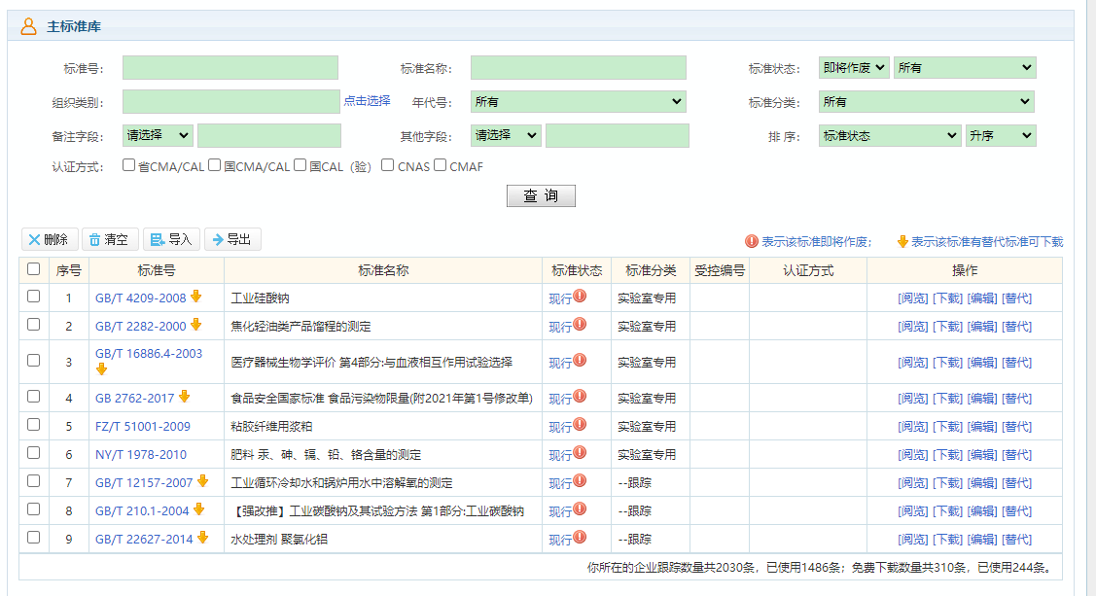Image resolution: width=1096 pixels, height=596 pixels.
Task: Click the 导入 import button
Action: [171, 239]
